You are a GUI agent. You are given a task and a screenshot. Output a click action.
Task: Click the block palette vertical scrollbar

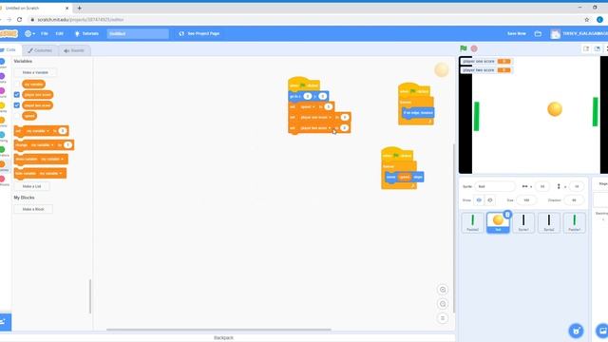(x=90, y=296)
